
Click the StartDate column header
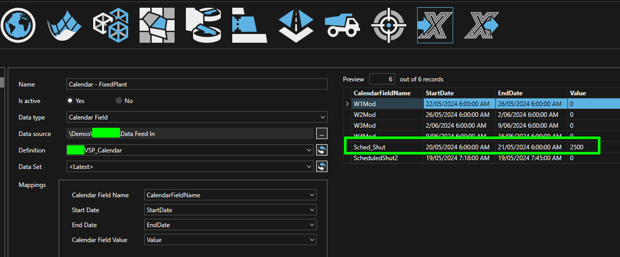pyautogui.click(x=458, y=93)
